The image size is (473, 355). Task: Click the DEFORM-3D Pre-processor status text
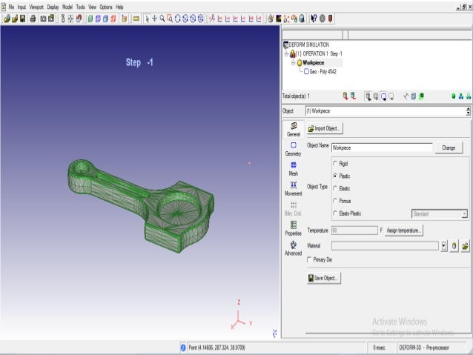click(424, 348)
